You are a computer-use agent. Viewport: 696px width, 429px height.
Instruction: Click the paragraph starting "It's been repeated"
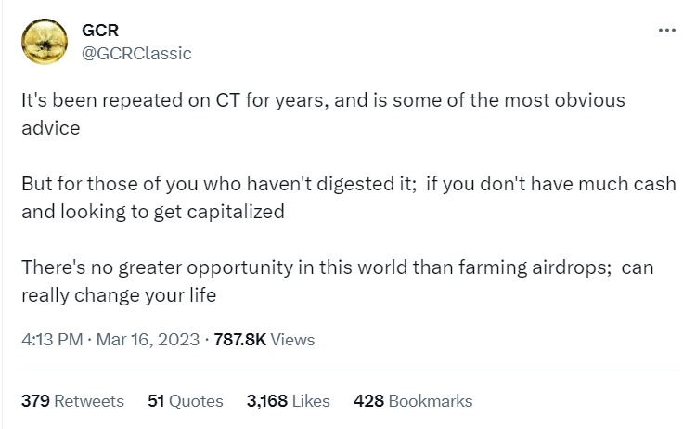point(323,114)
